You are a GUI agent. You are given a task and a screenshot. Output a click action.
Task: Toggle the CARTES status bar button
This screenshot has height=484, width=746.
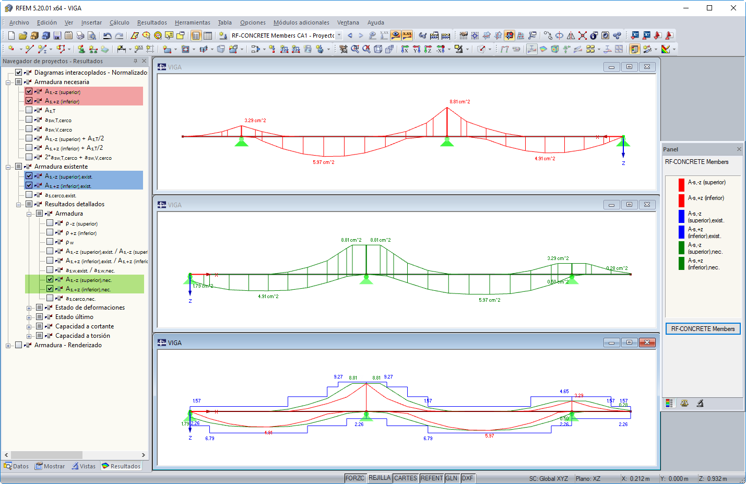coord(406,478)
